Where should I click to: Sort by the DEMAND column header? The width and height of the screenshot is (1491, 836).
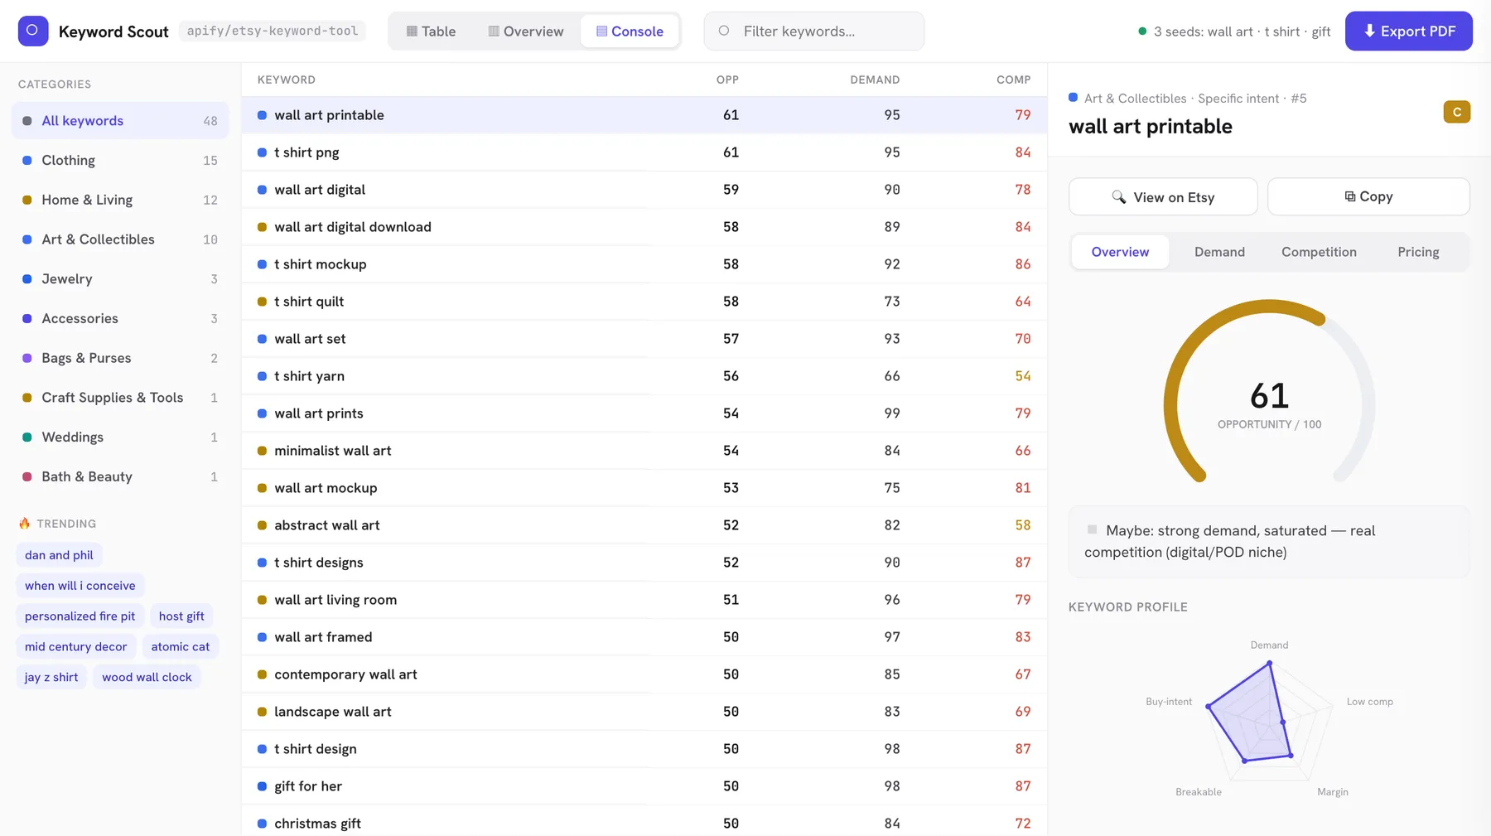coord(875,80)
